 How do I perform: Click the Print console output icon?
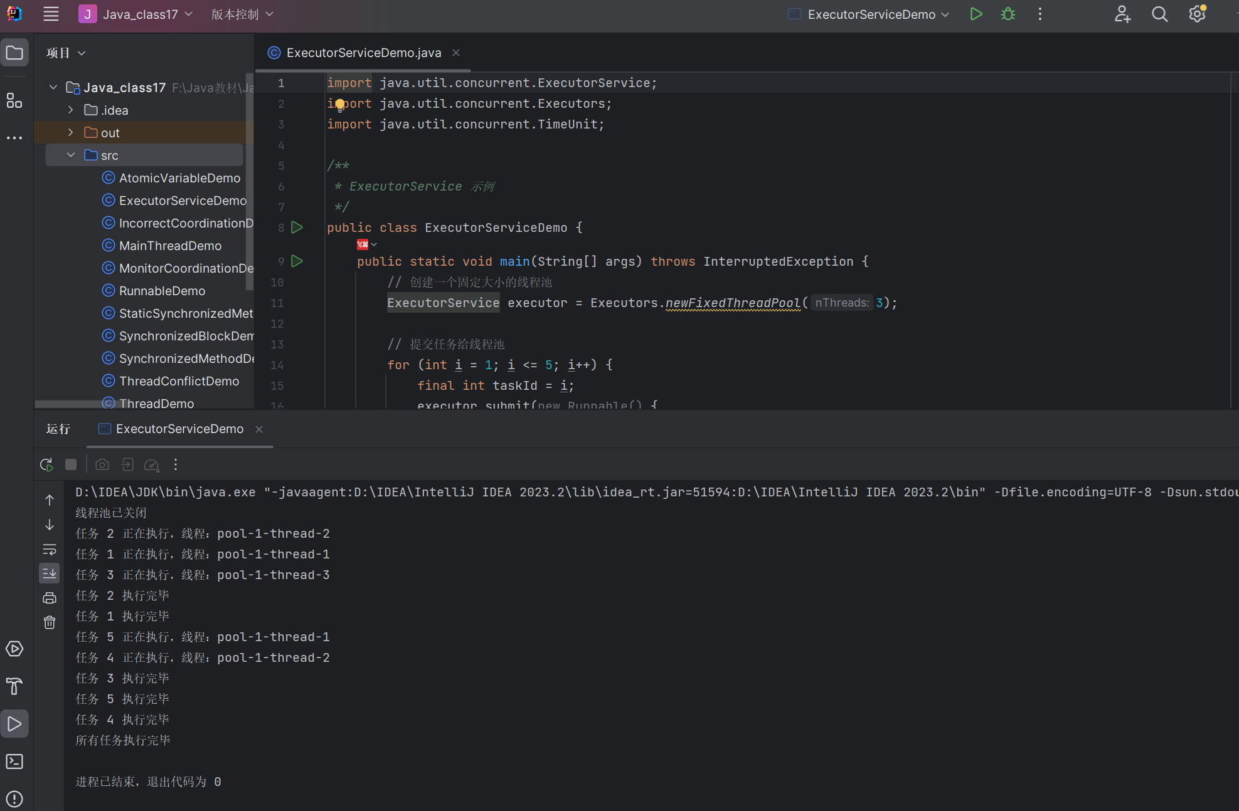coord(50,598)
